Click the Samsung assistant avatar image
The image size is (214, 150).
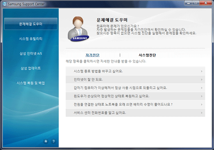tap(78, 29)
